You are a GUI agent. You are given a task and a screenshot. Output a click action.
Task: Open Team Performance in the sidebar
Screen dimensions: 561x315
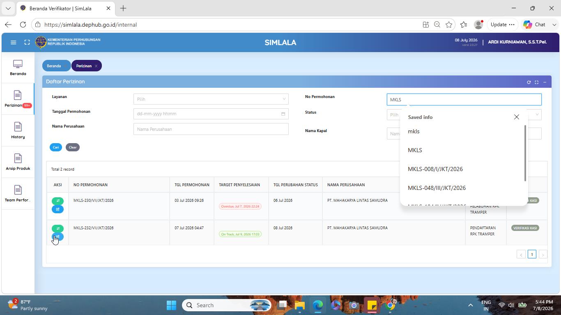tap(18, 194)
